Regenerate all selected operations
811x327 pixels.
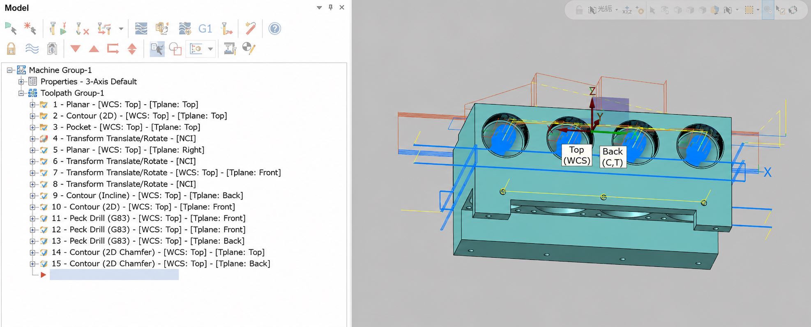tap(57, 29)
